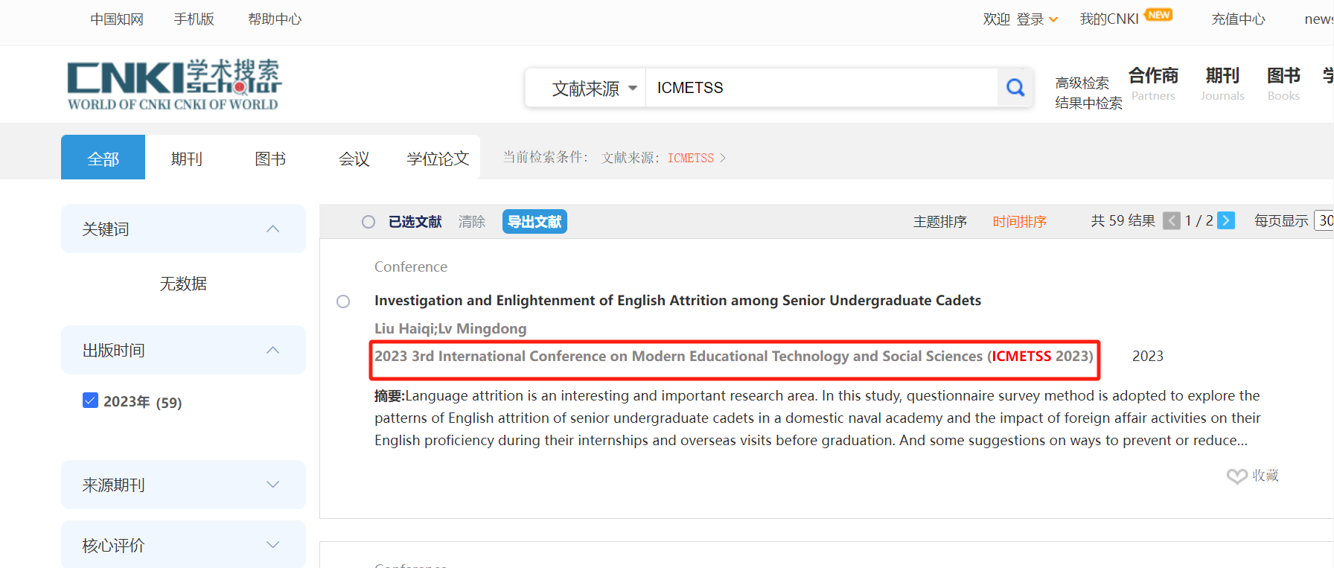Click the 导出文献 export button
1334x568 pixels.
pyautogui.click(x=534, y=222)
